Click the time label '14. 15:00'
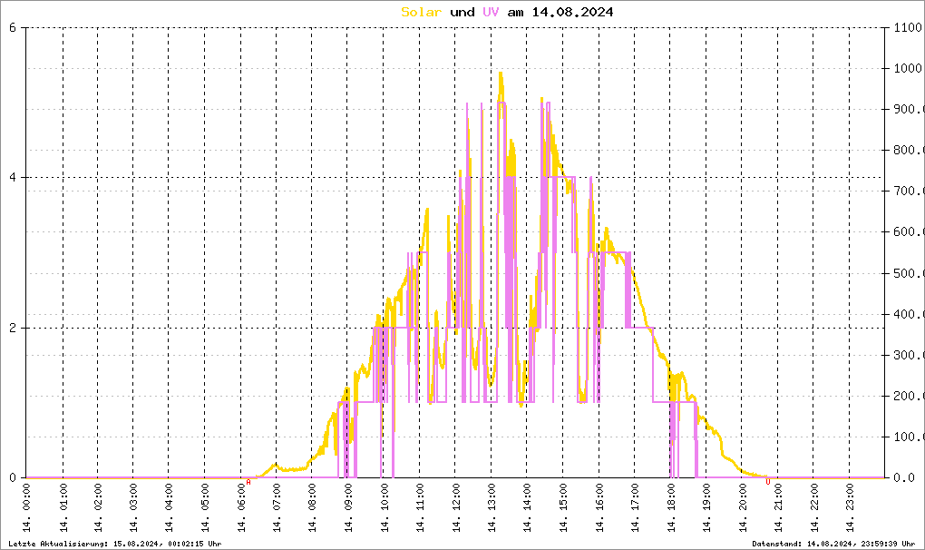This screenshot has width=925, height=550. coord(563,507)
